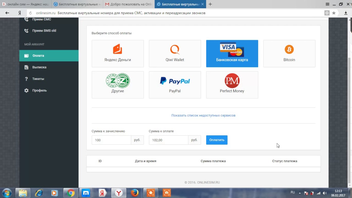Image resolution: width=352 pixels, height=198 pixels.
Task: Click Сумма платежа column header
Action: [x=213, y=161]
